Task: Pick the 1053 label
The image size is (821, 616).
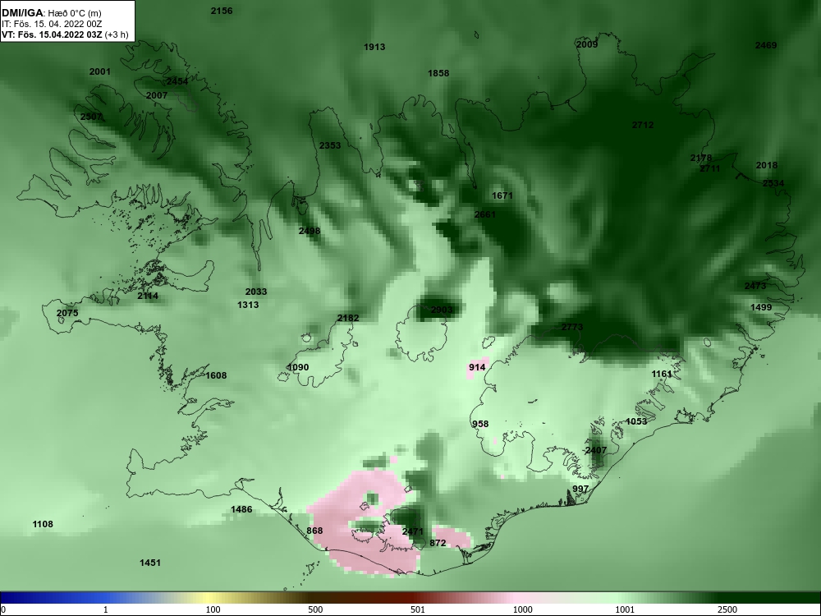Action: pyautogui.click(x=636, y=421)
